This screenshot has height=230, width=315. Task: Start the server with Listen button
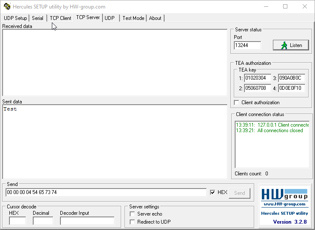tap(291, 45)
